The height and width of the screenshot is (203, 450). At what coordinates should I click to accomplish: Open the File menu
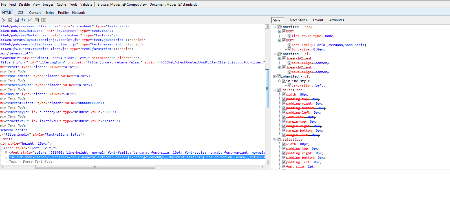(x=4, y=5)
